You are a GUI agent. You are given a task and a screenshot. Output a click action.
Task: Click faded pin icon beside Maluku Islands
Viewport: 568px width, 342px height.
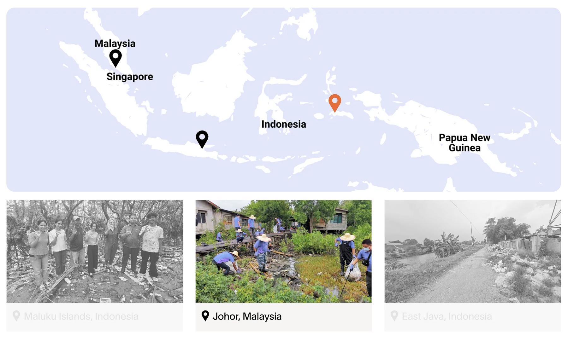point(16,316)
